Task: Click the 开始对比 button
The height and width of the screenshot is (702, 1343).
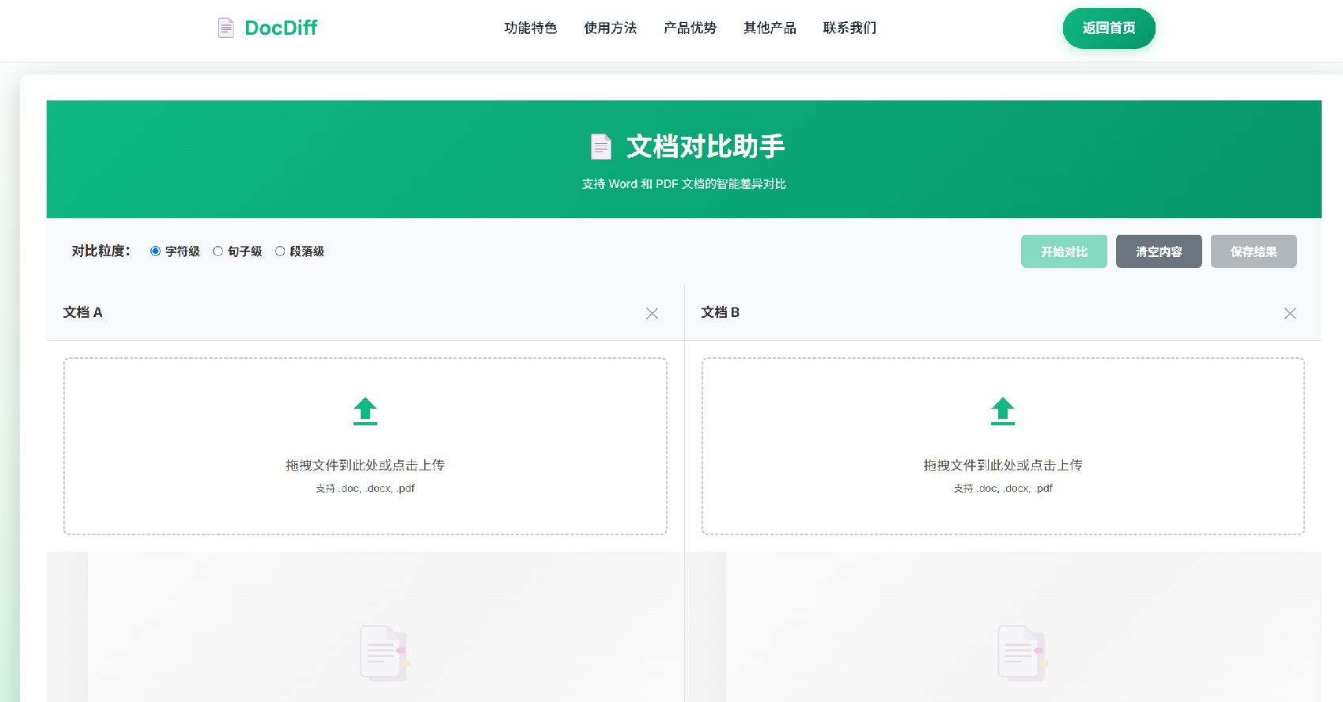Action: coord(1064,251)
